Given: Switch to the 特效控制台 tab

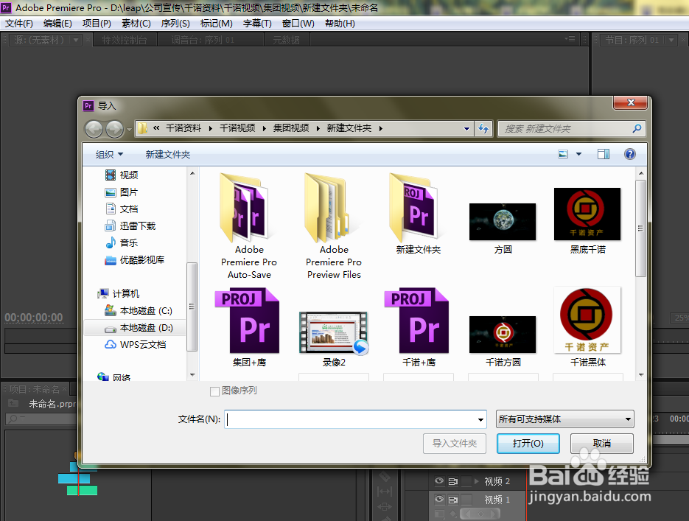Looking at the screenshot, I should tap(125, 40).
